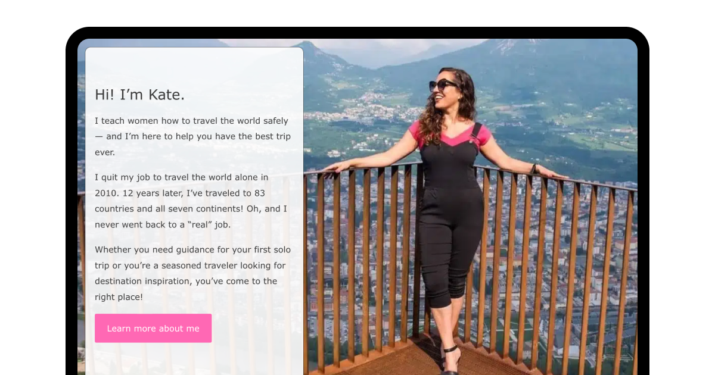This screenshot has width=715, height=375.
Task: Click the paragraph about teaching women to travel safely
Action: coord(193,136)
